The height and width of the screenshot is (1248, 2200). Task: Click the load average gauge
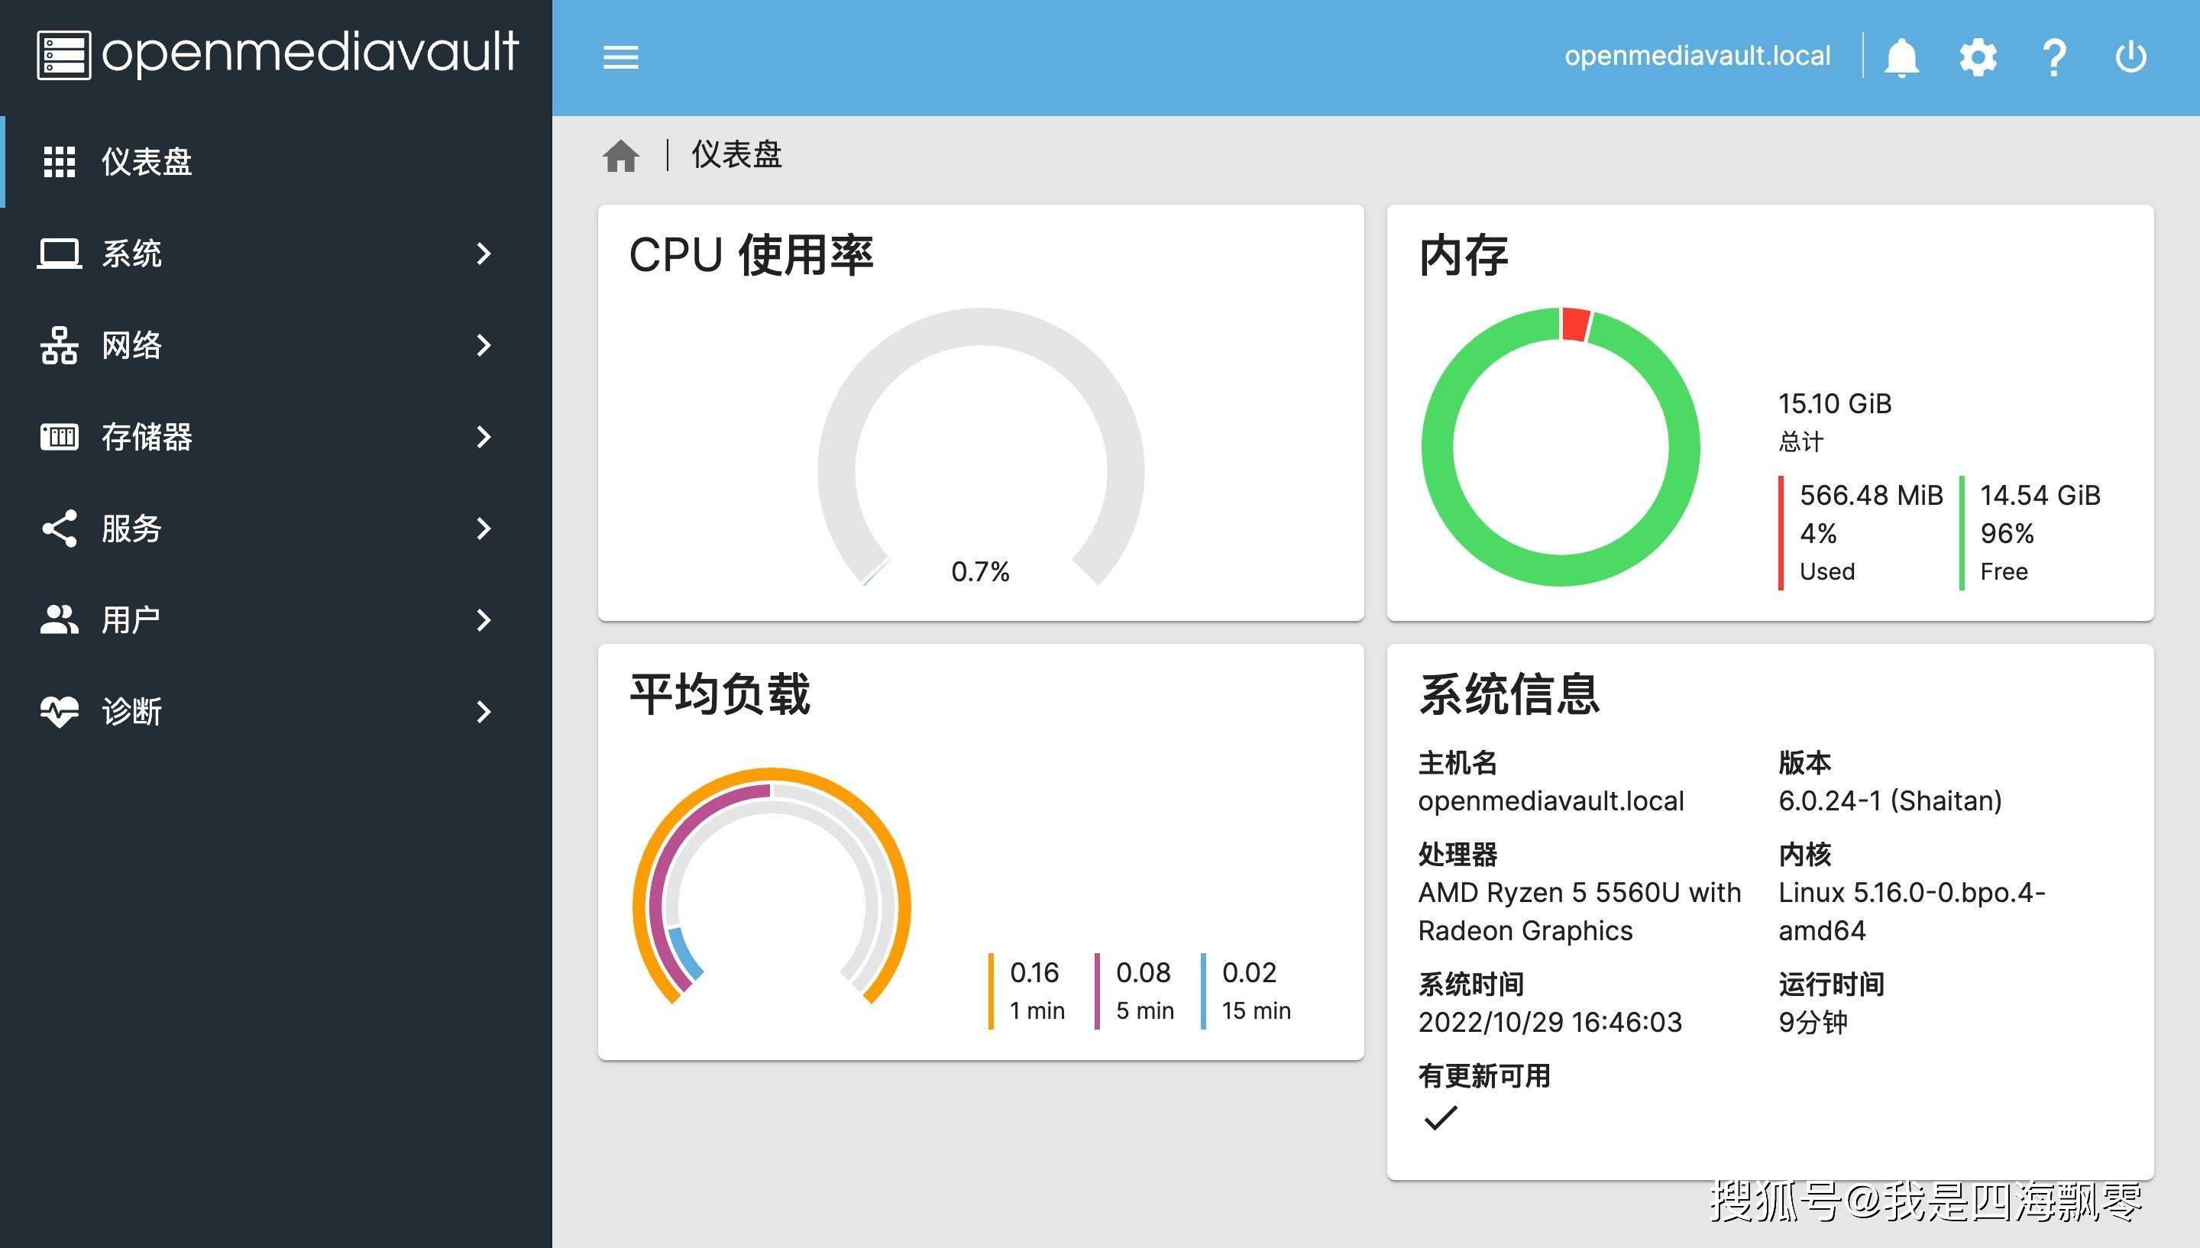coord(772,886)
